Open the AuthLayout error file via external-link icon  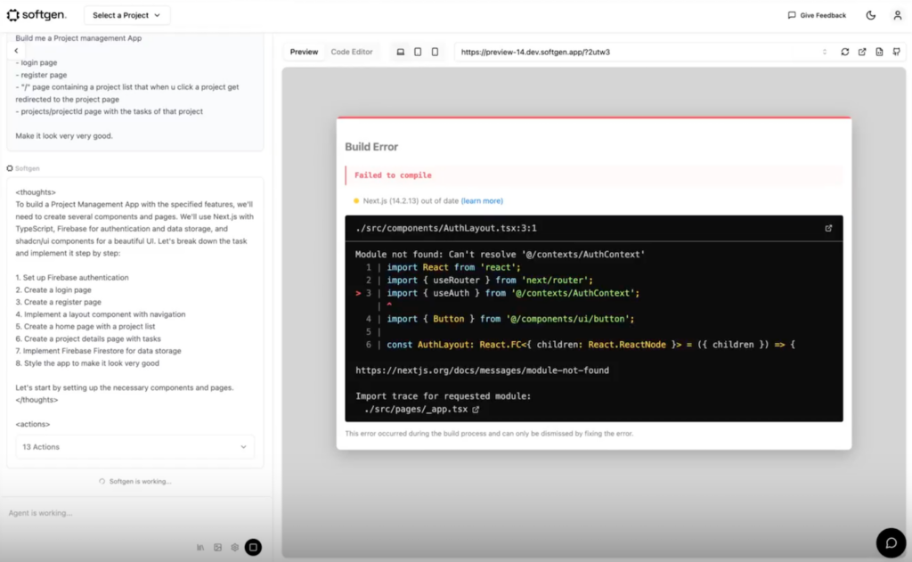click(x=828, y=228)
